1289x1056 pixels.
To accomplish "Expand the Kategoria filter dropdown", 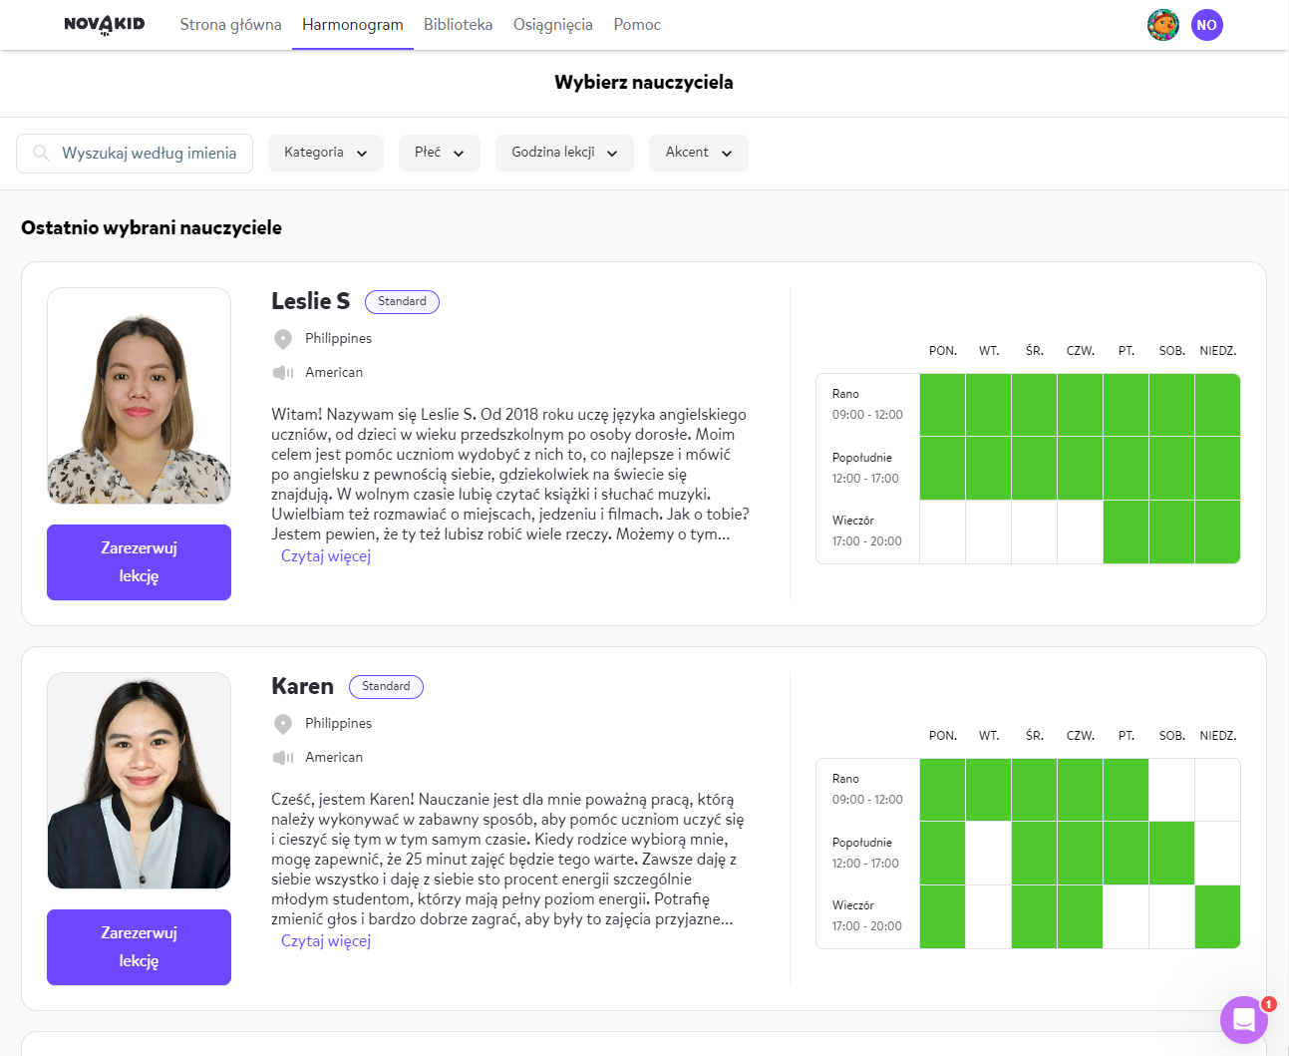I will [x=326, y=153].
